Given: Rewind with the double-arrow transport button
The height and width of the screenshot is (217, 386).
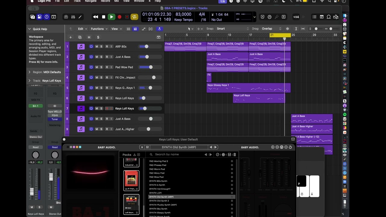Looking at the screenshot, I should (96, 17).
